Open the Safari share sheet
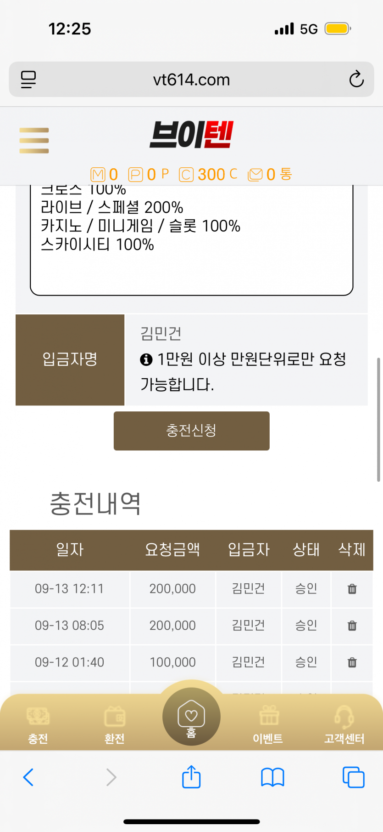The width and height of the screenshot is (383, 832). (191, 776)
